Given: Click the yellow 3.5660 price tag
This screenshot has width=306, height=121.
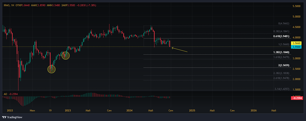Looking at the screenshot, I should click(297, 43).
